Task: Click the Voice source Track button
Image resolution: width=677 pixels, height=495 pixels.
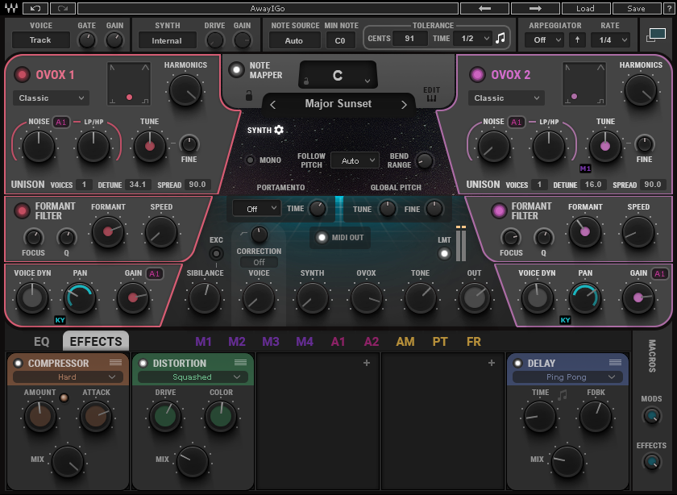Action: (x=40, y=40)
